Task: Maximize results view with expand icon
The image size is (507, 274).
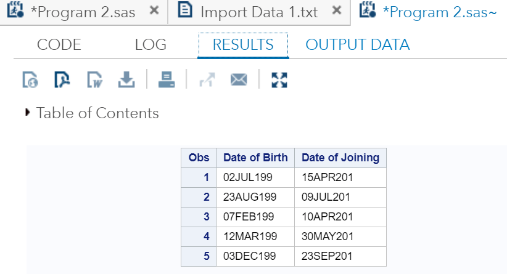Action: [x=279, y=80]
